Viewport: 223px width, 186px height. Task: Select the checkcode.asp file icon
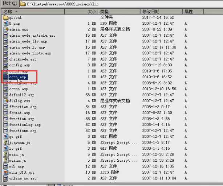tap(6, 59)
